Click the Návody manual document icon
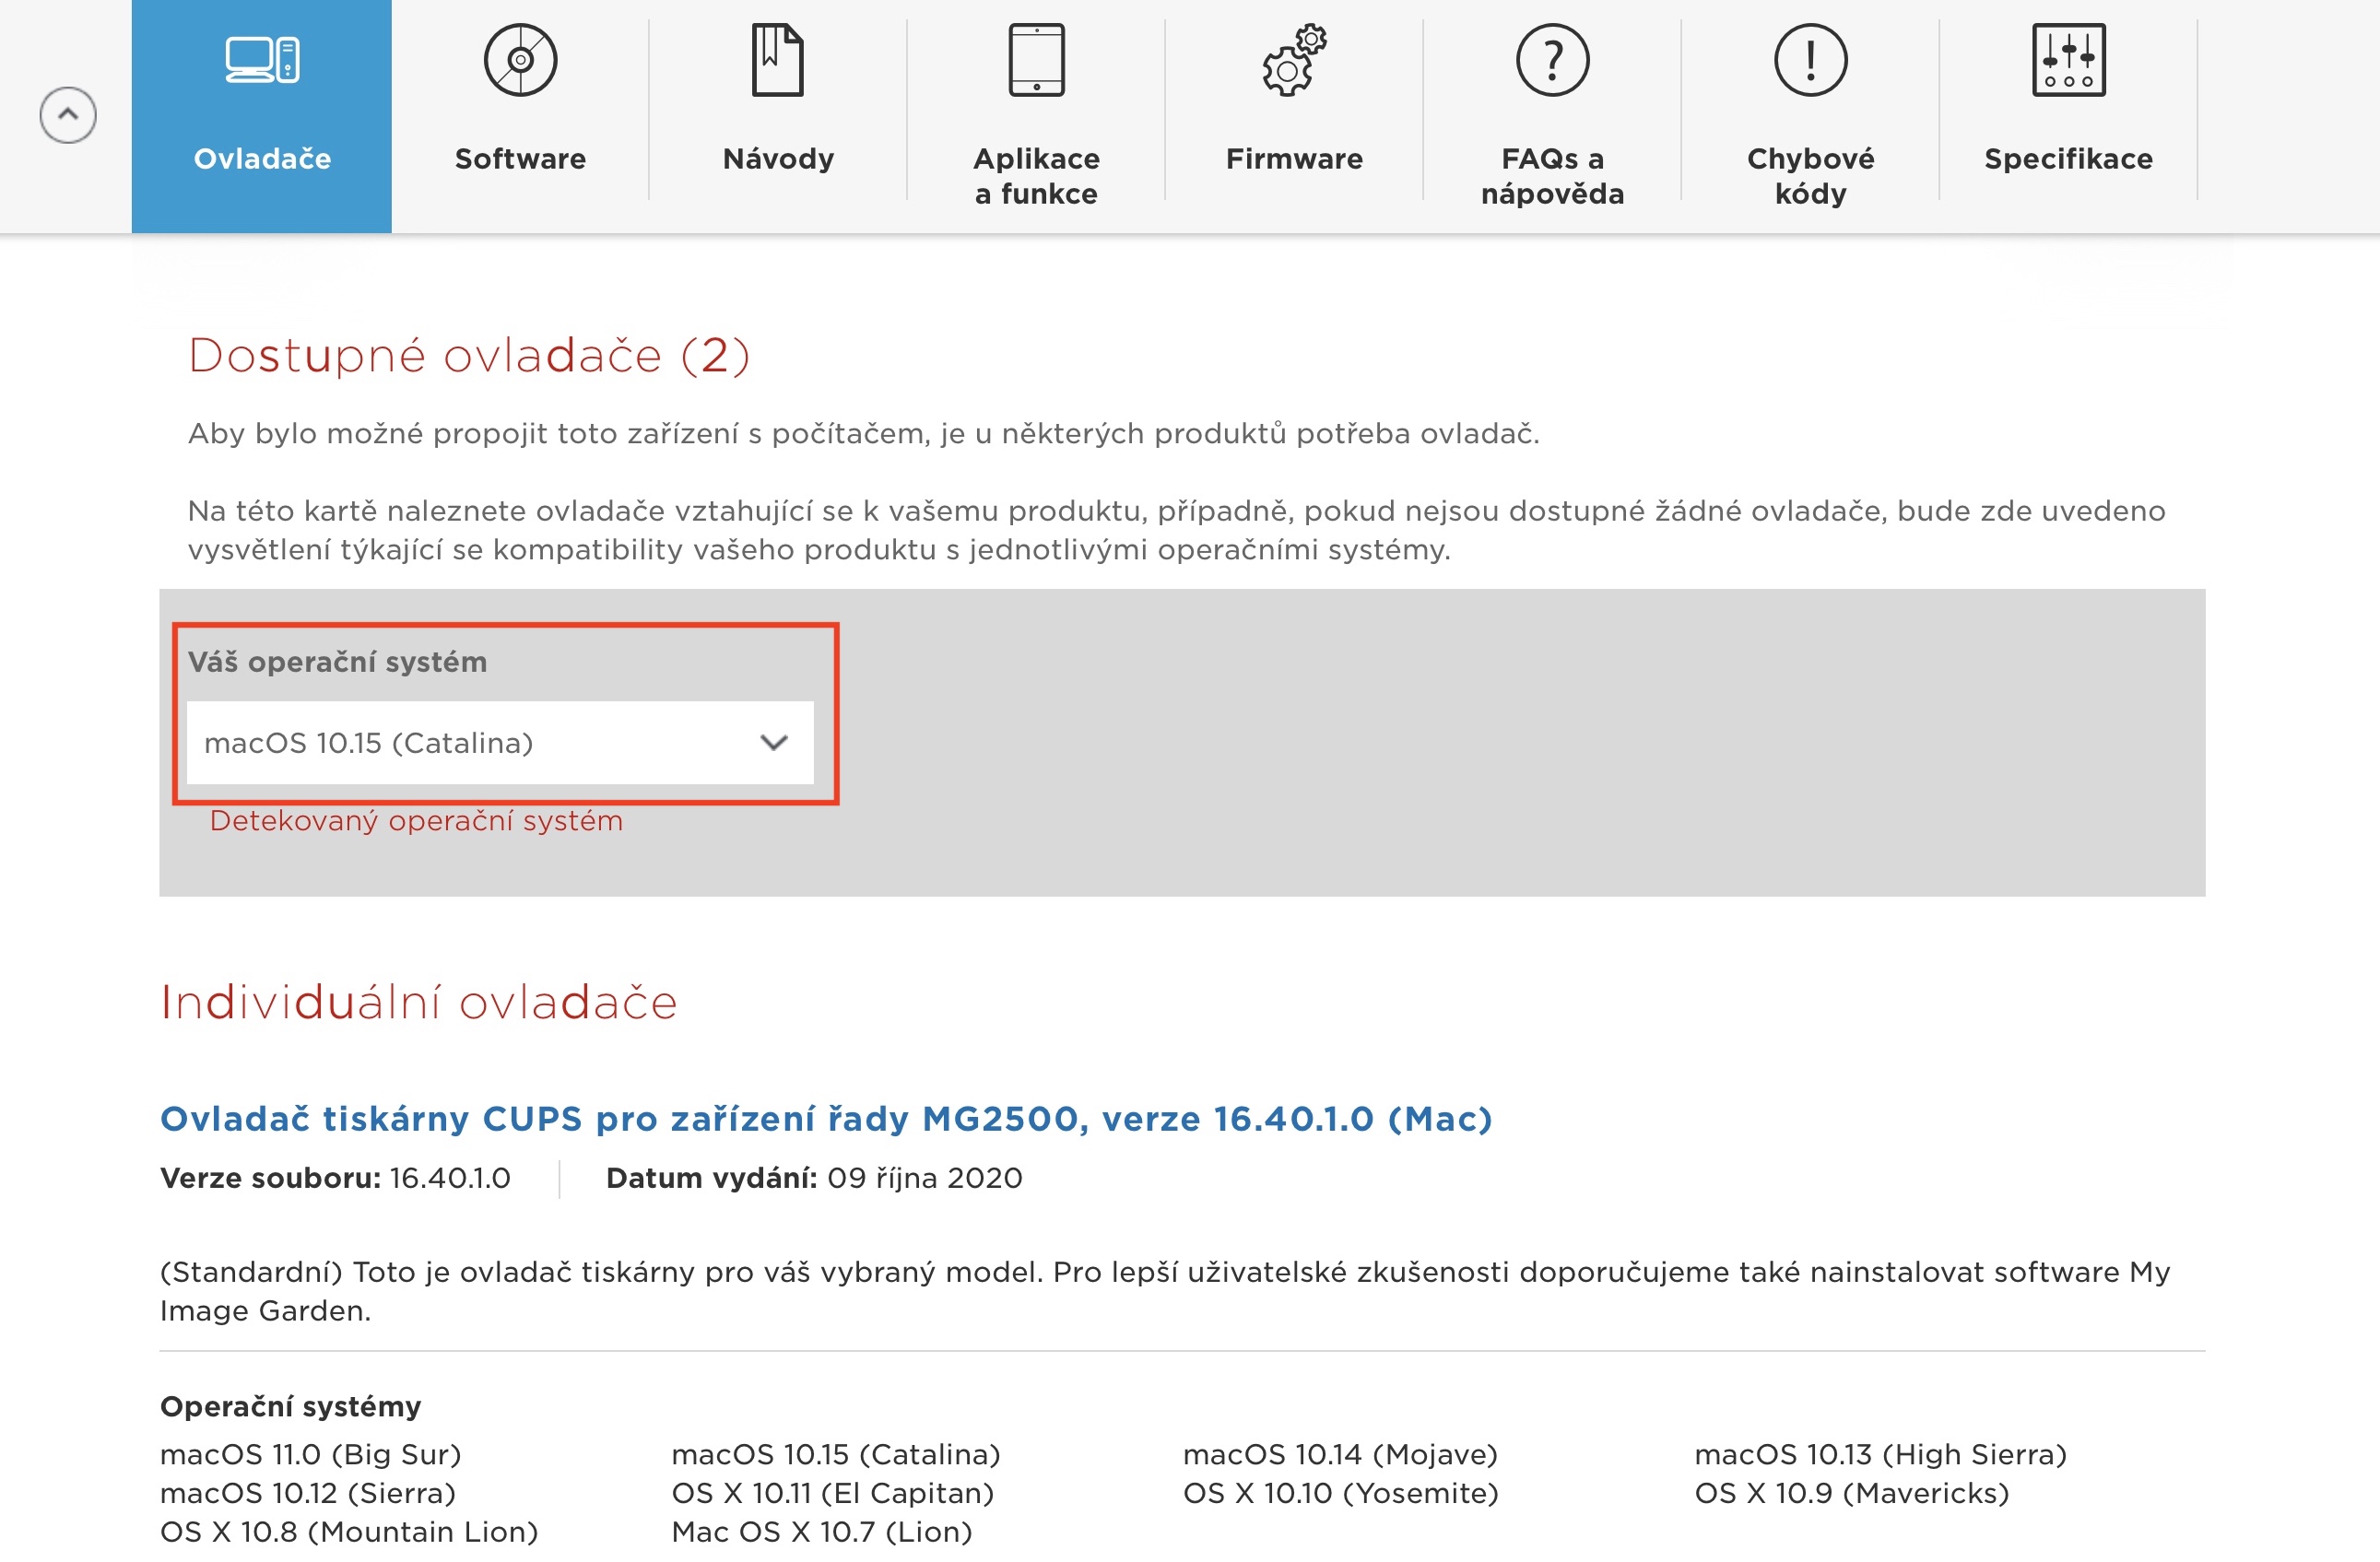Viewport: 2380px width, 1562px height. (778, 60)
